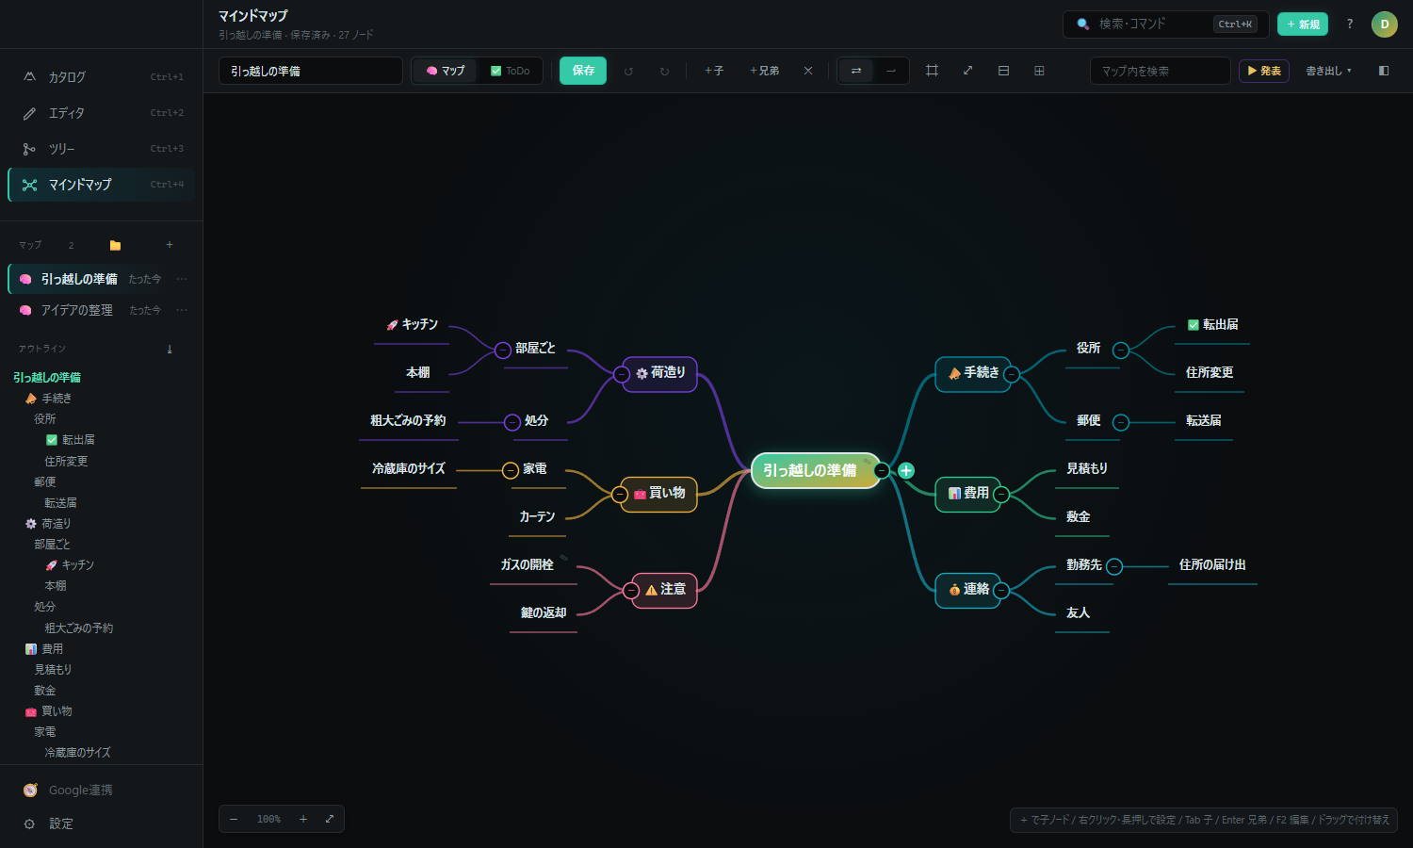Delete node with the toolbar X icon

click(808, 71)
